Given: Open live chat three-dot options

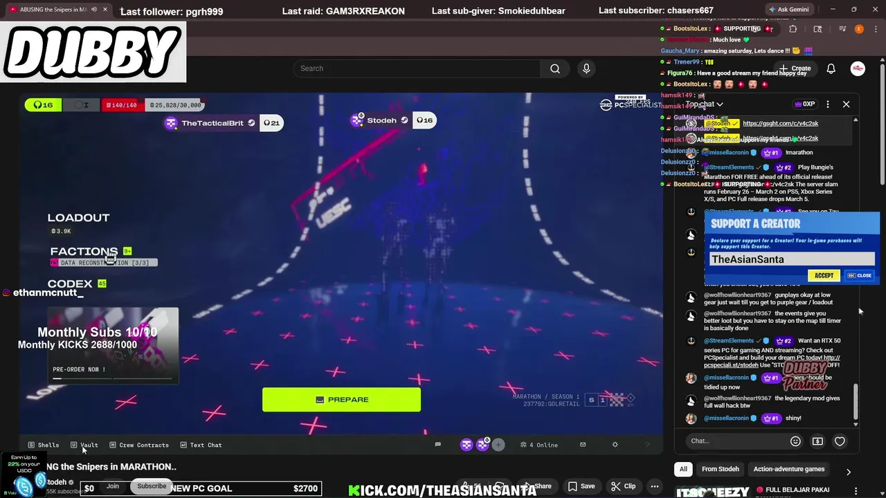Looking at the screenshot, I should pyautogui.click(x=828, y=104).
